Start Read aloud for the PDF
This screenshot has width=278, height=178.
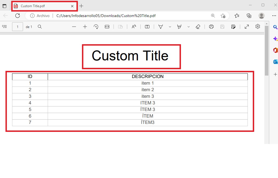[x=134, y=27]
